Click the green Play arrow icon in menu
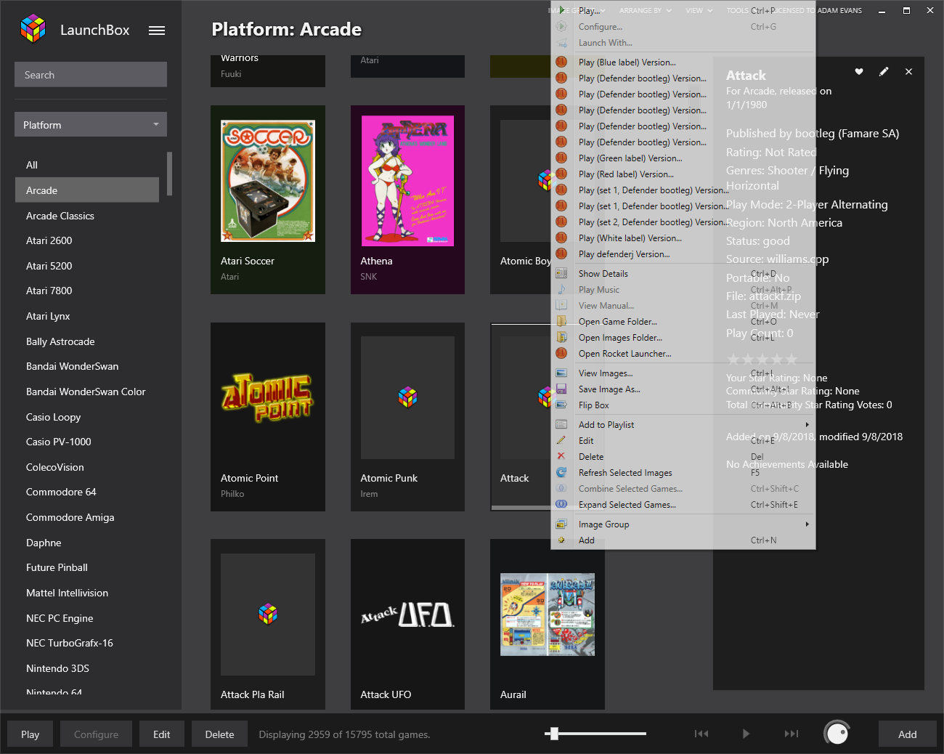The width and height of the screenshot is (944, 754). [x=561, y=10]
